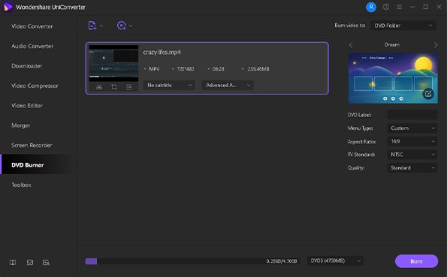Click the 720*480 resolution text
Viewport: 447px width, 277px height.
(186, 69)
